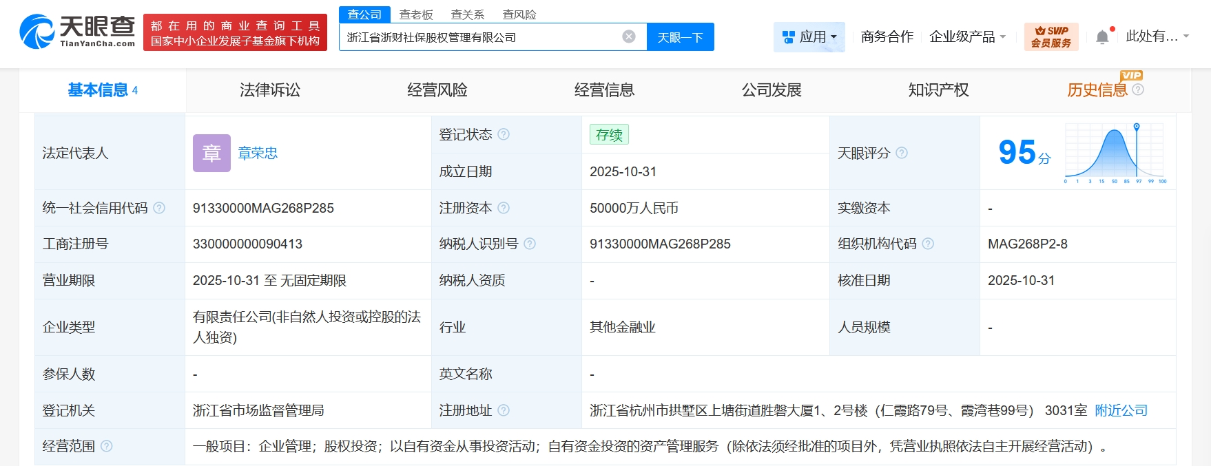Open the notification bell
Screen dimensions: 1211x466
coord(1102,37)
